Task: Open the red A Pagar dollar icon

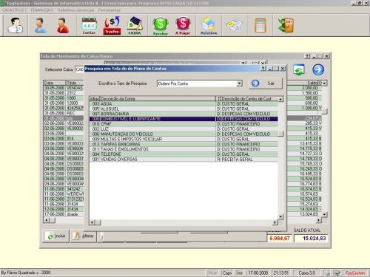Action: pyautogui.click(x=183, y=26)
